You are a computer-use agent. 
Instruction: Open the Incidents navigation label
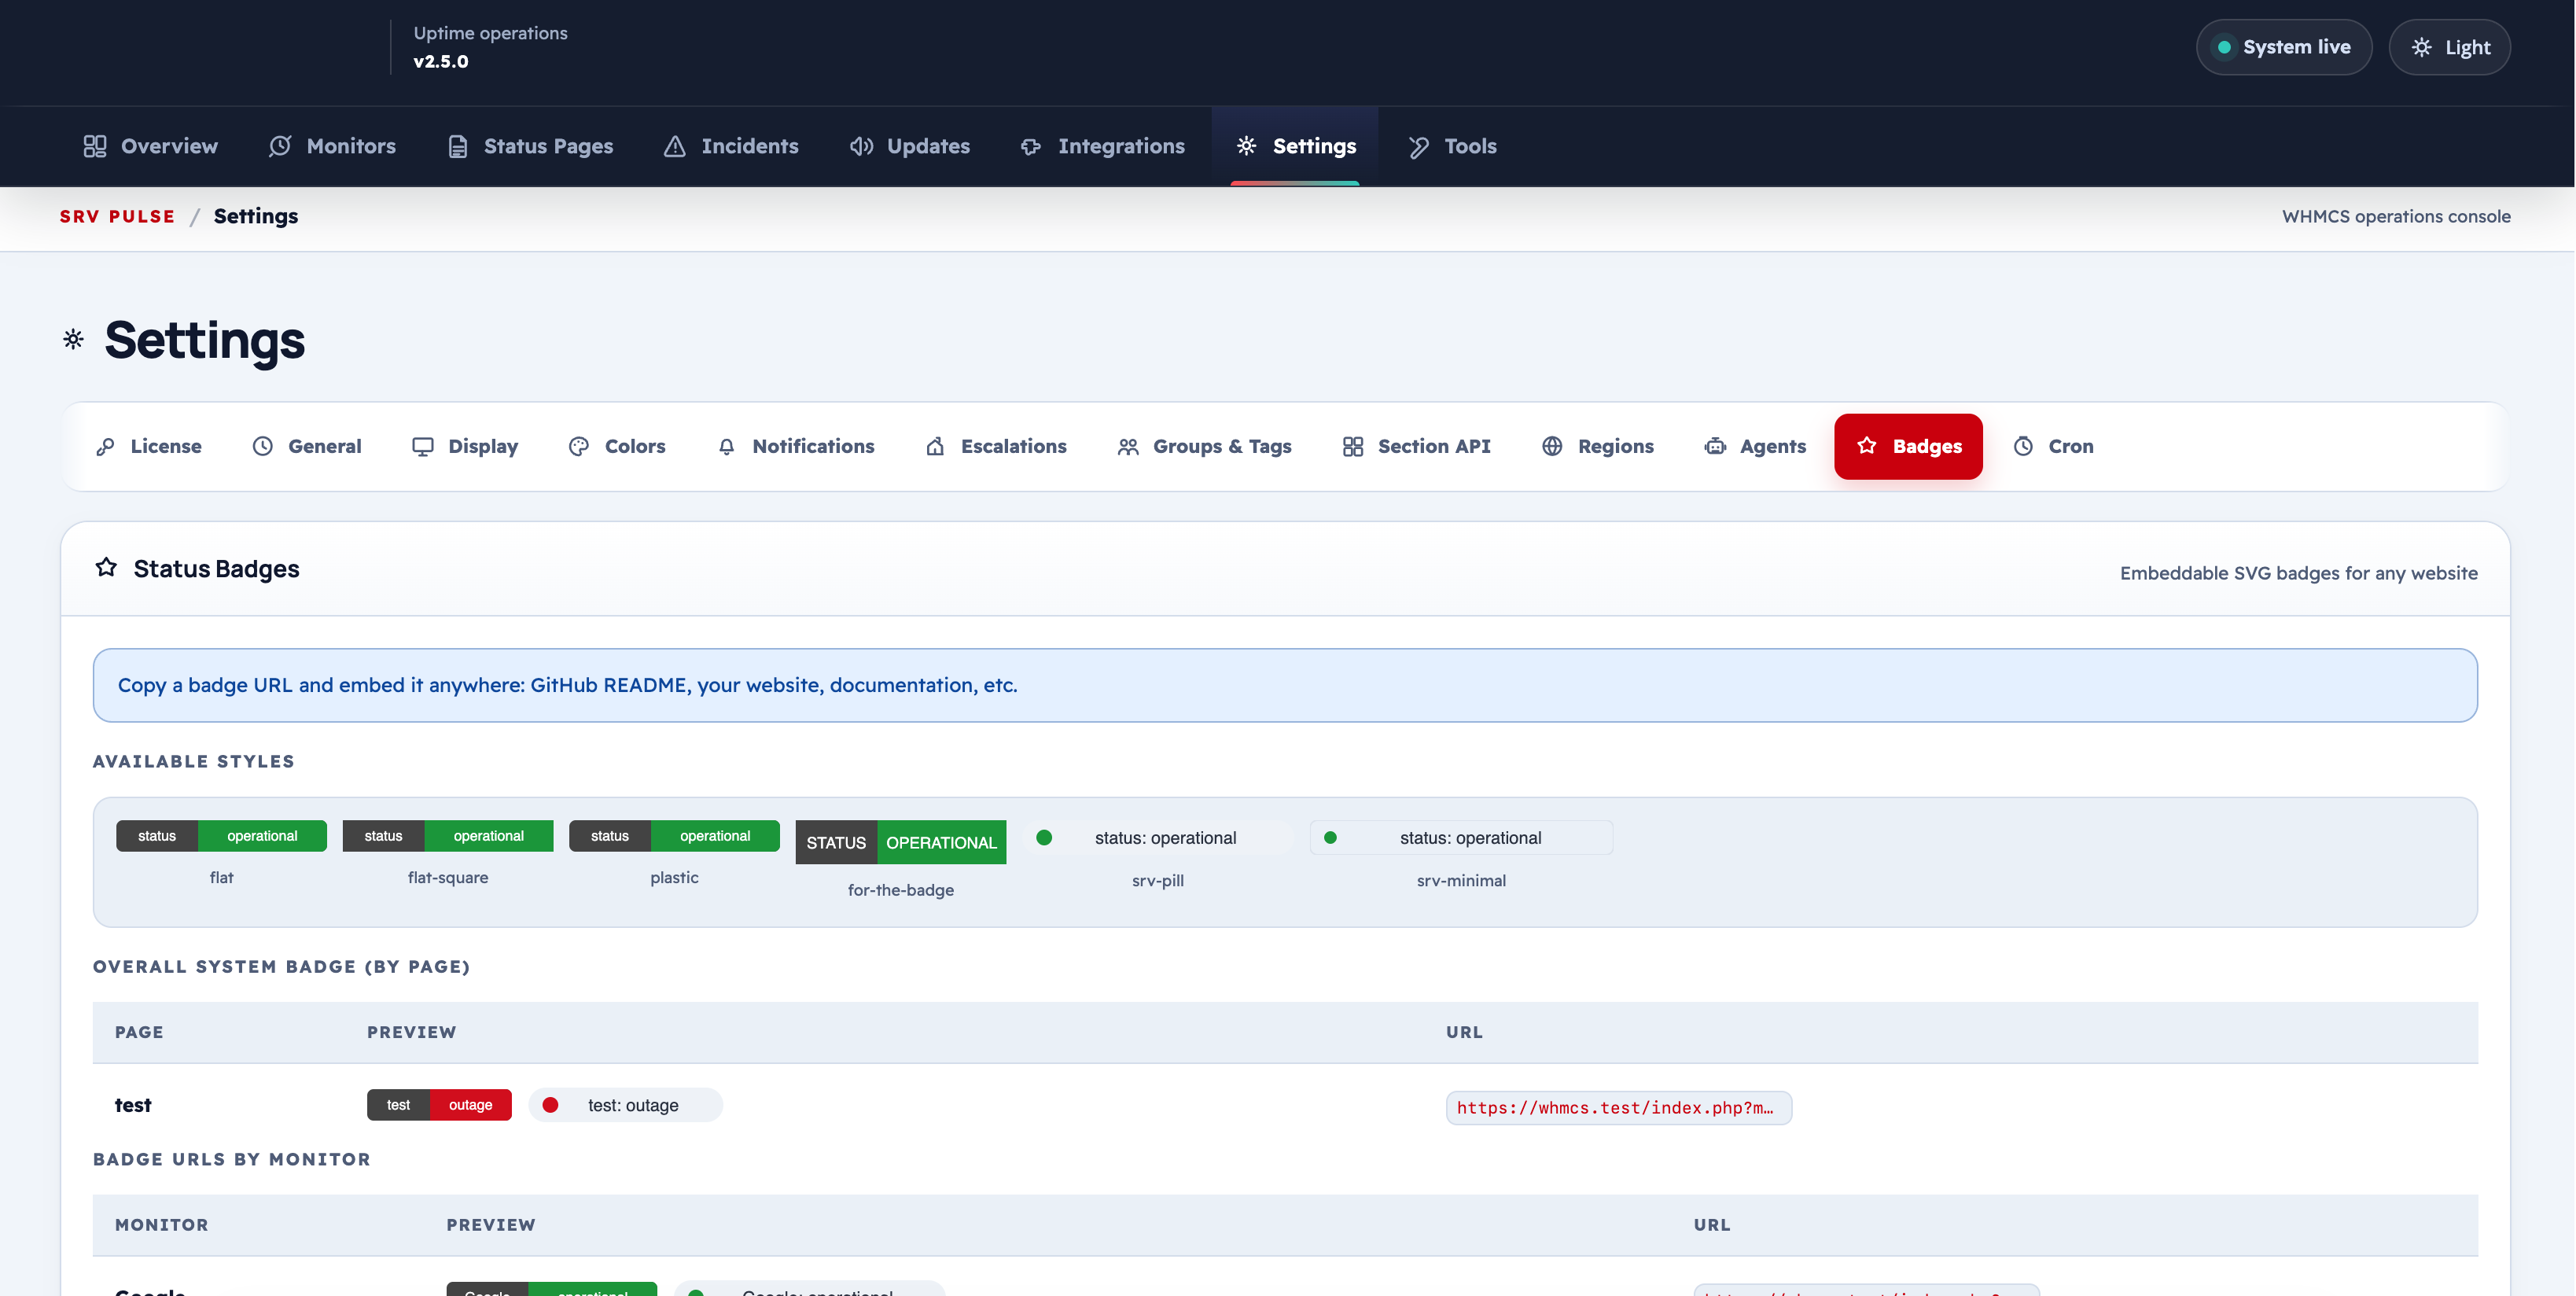coord(750,146)
